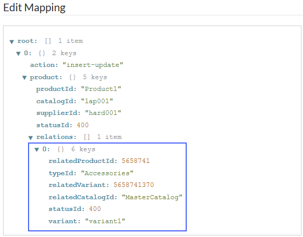Image resolution: width=303 pixels, height=237 pixels.
Task: Collapse the relations array node
Action: click(x=31, y=138)
